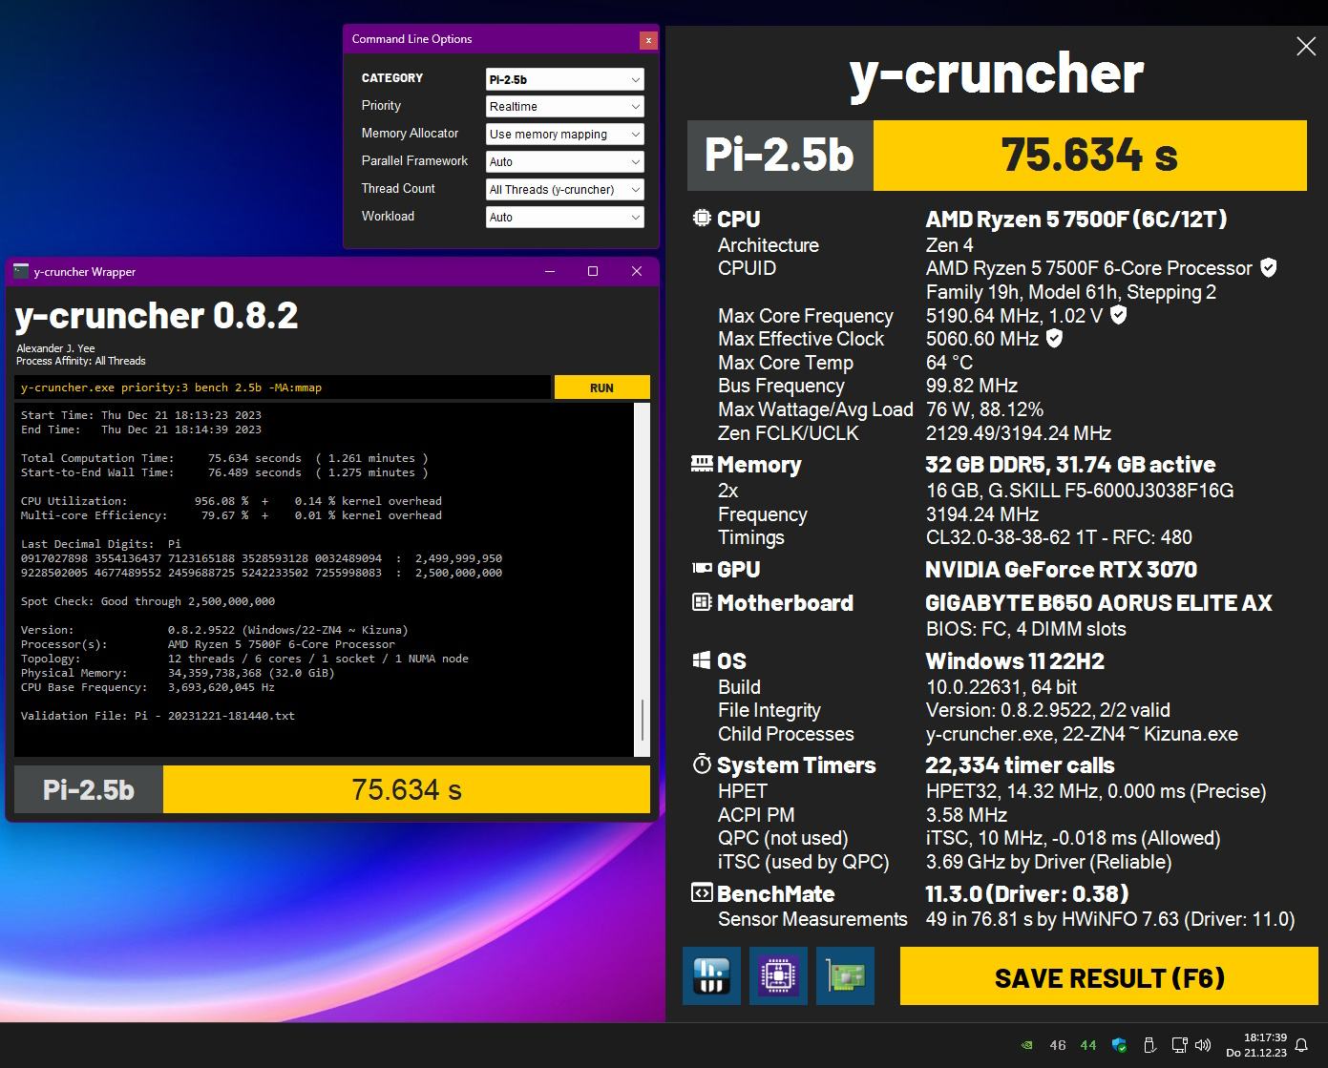Click the yellow RUN button
Viewport: 1328px width, 1068px height.
[601, 387]
